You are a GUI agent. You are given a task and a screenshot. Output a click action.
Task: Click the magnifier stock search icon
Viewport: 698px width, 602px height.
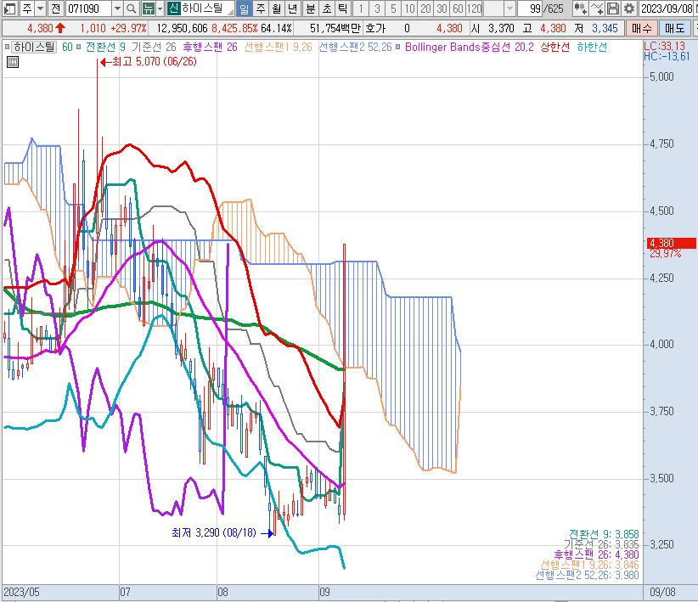pyautogui.click(x=131, y=8)
